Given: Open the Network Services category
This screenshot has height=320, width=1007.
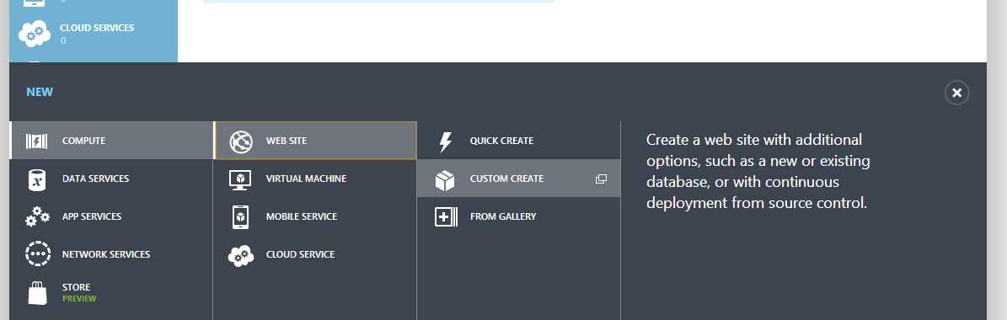Looking at the screenshot, I should tap(111, 254).
